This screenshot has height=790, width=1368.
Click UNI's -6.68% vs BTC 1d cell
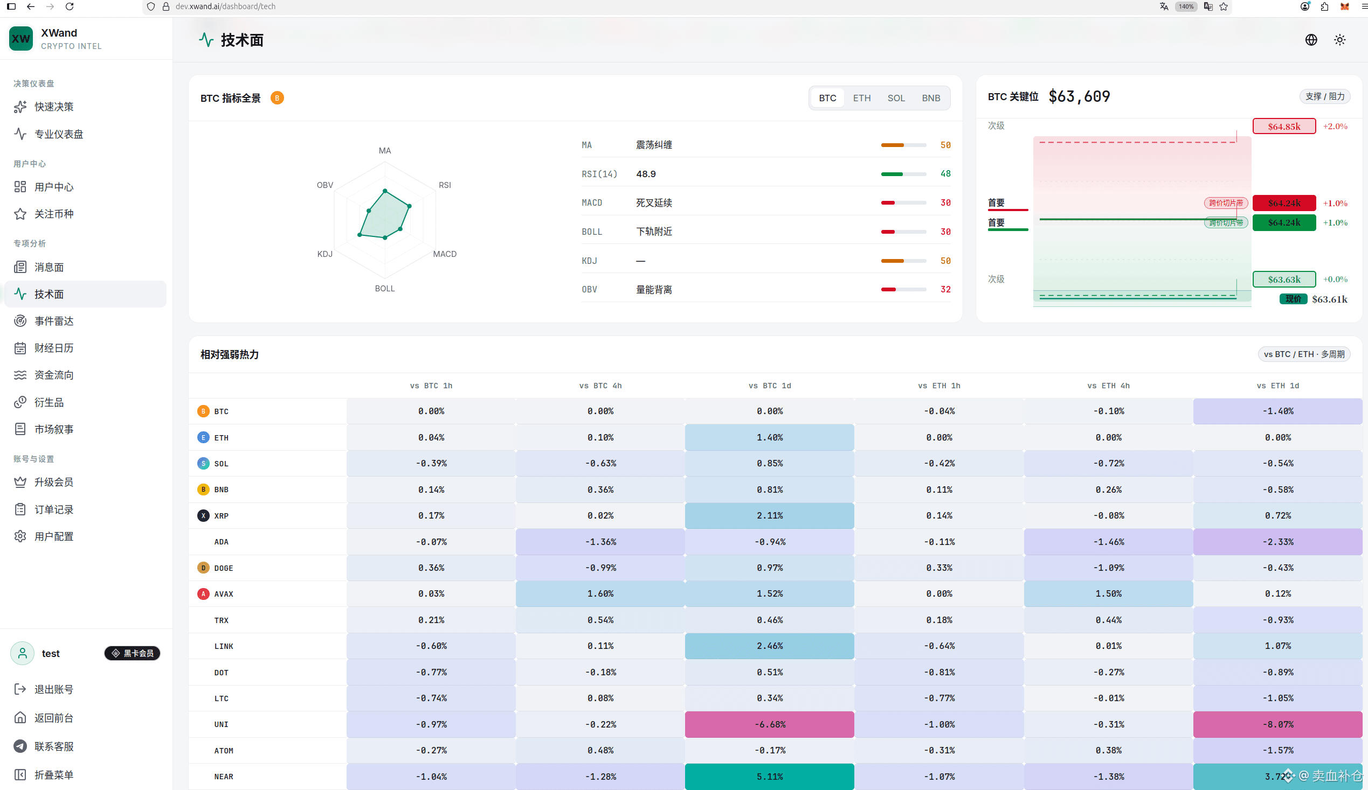(769, 724)
